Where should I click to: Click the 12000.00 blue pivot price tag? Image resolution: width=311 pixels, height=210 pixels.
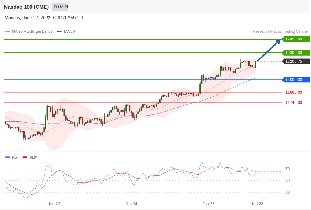(296, 79)
